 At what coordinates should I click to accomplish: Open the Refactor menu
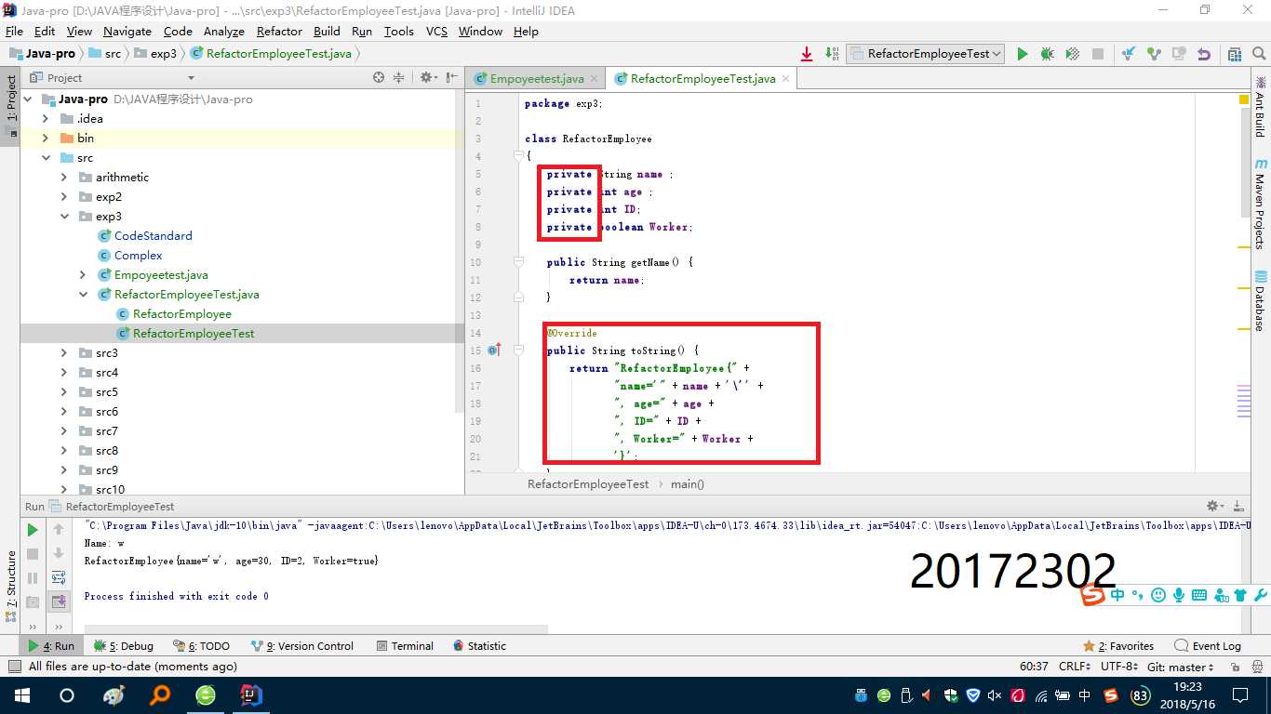point(279,31)
